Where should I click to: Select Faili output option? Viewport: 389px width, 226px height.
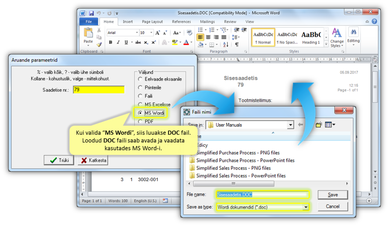(140, 96)
